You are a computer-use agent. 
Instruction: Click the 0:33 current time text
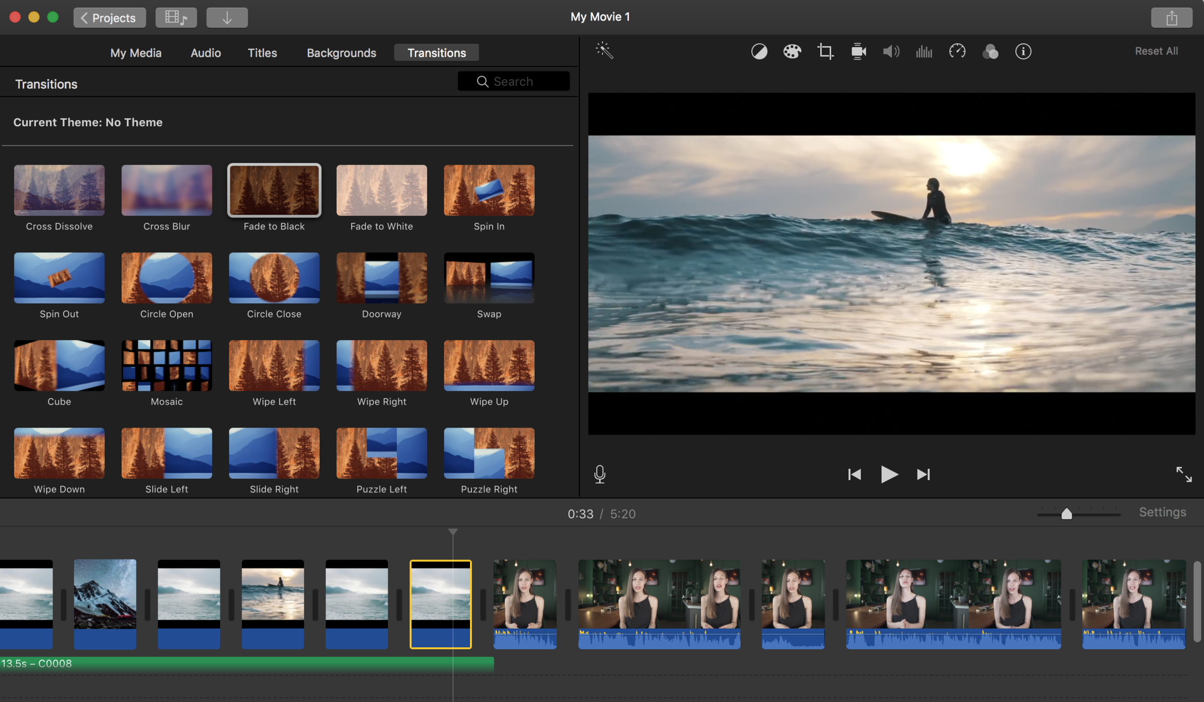(580, 514)
